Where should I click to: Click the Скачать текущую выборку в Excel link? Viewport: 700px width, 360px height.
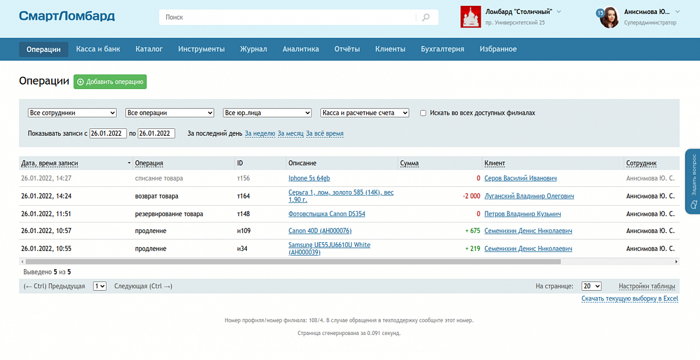(x=629, y=299)
